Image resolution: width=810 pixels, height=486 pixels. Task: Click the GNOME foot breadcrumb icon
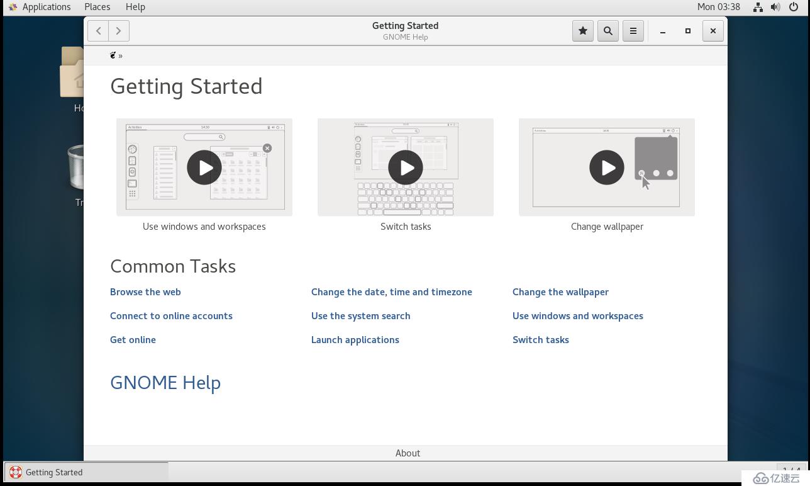tap(113, 55)
